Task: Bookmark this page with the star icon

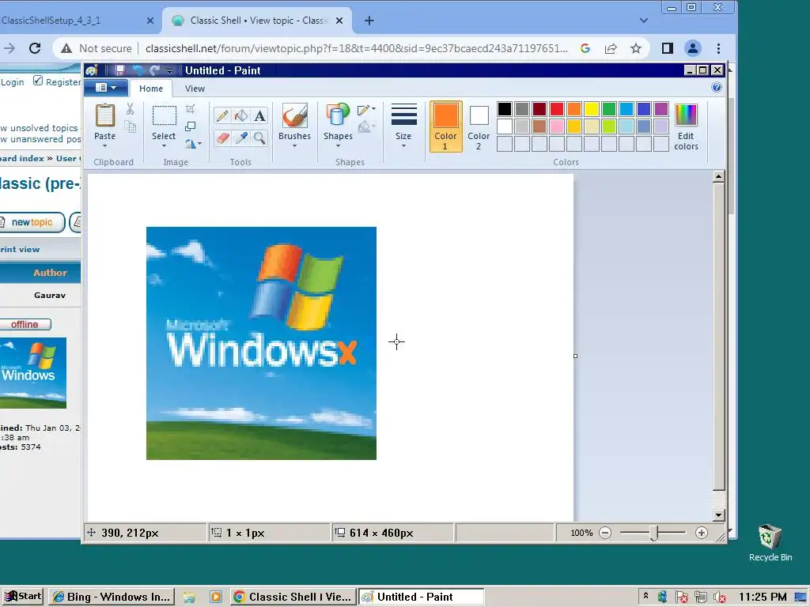Action: coord(636,48)
